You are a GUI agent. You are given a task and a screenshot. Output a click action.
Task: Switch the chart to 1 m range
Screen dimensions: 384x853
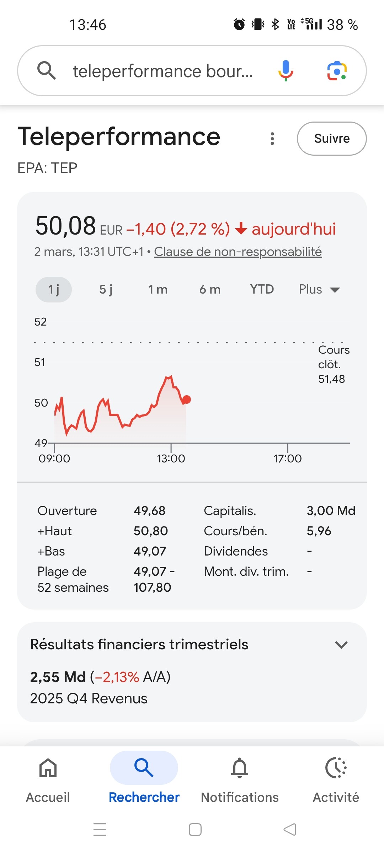coord(158,290)
